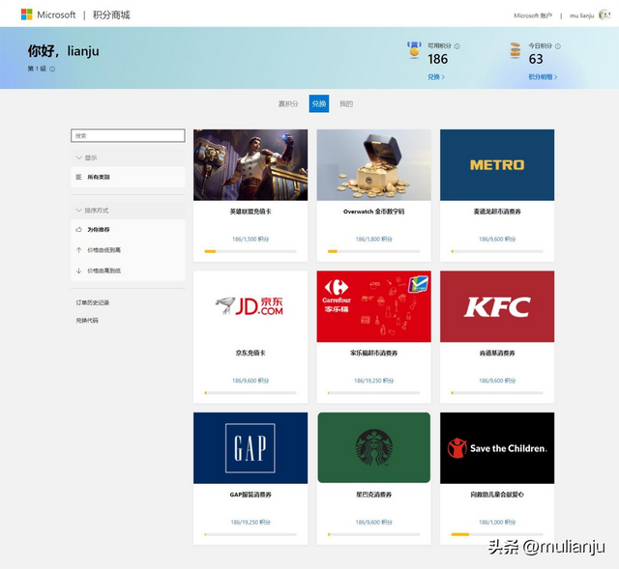Open the Starbucks logo card image
619x569 pixels.
[x=374, y=448]
